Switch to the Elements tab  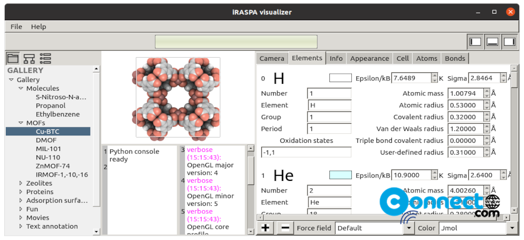[x=307, y=58]
